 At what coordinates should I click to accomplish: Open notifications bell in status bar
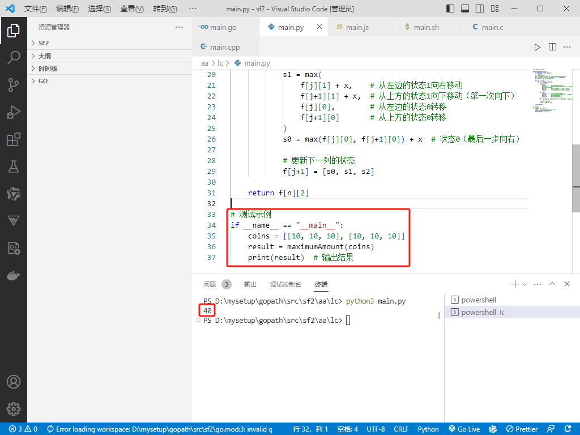click(x=568, y=429)
